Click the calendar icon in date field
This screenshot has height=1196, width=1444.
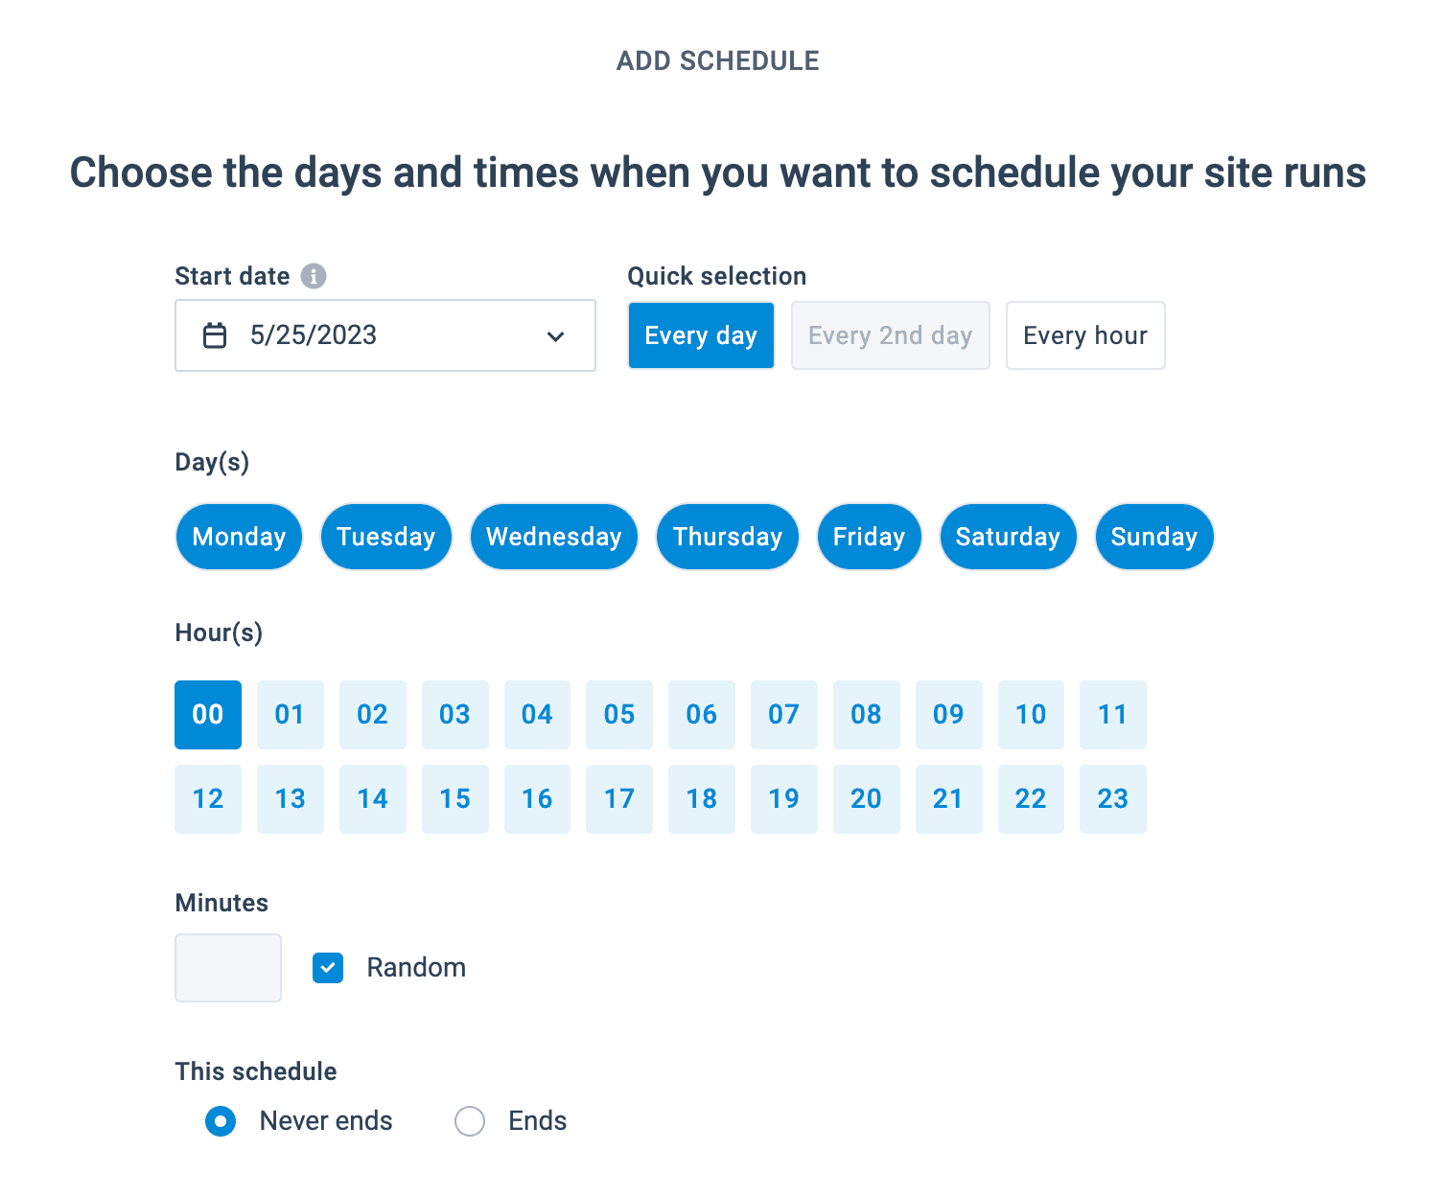215,335
